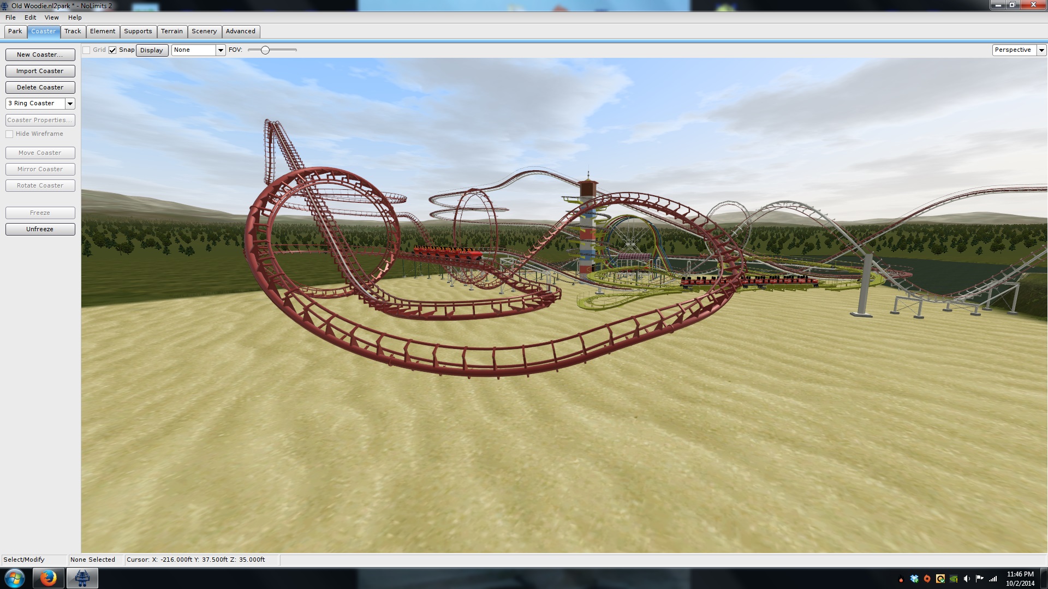Open the None dropdown beside Display

click(221, 50)
